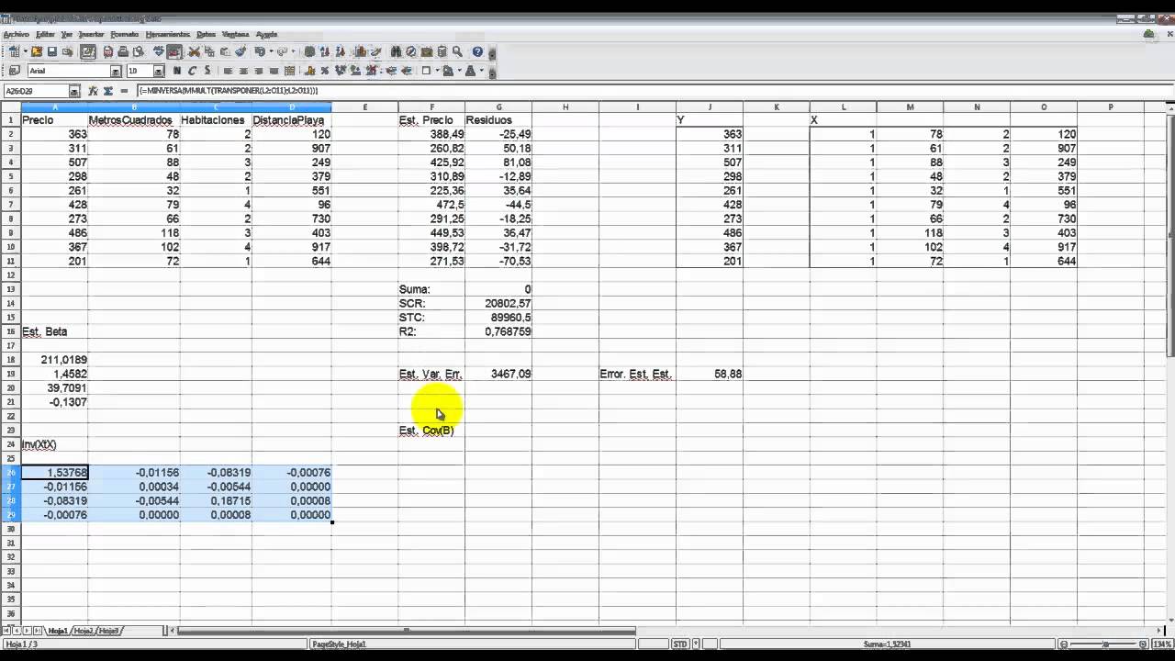Image resolution: width=1175 pixels, height=661 pixels.
Task: Open the Undo history dropdown arrow
Action: [271, 52]
